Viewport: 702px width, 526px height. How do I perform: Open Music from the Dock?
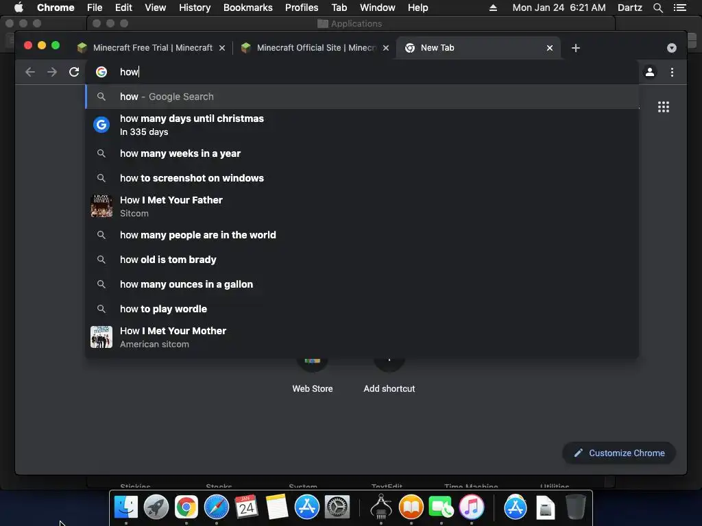tap(472, 508)
